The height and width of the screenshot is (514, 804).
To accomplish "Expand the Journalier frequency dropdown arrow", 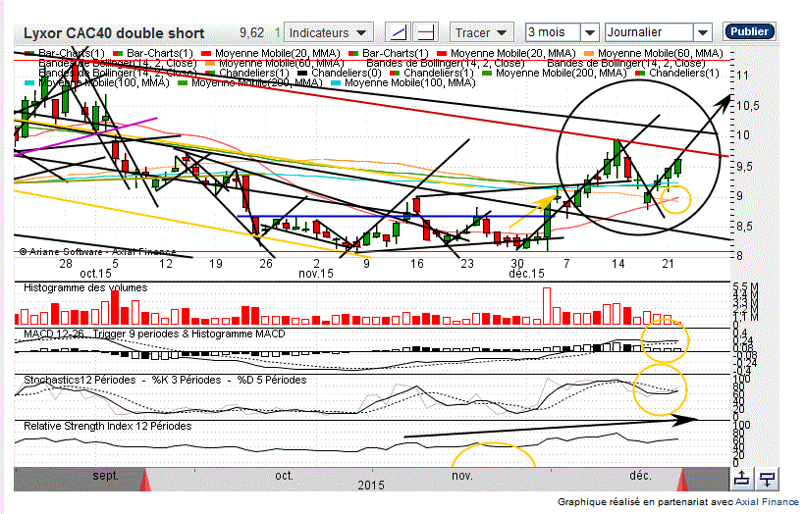I will pos(703,32).
